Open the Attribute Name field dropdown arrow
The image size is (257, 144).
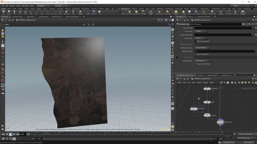[x=256, y=51]
